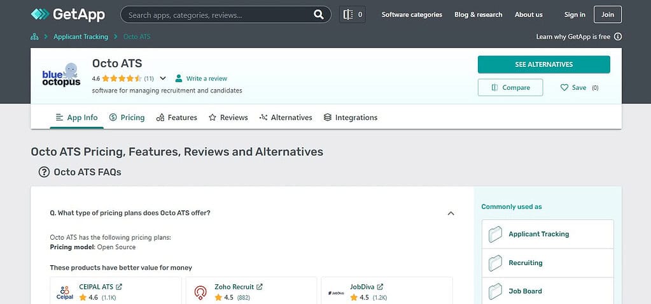
Task: Open the App Info tab
Action: (77, 117)
